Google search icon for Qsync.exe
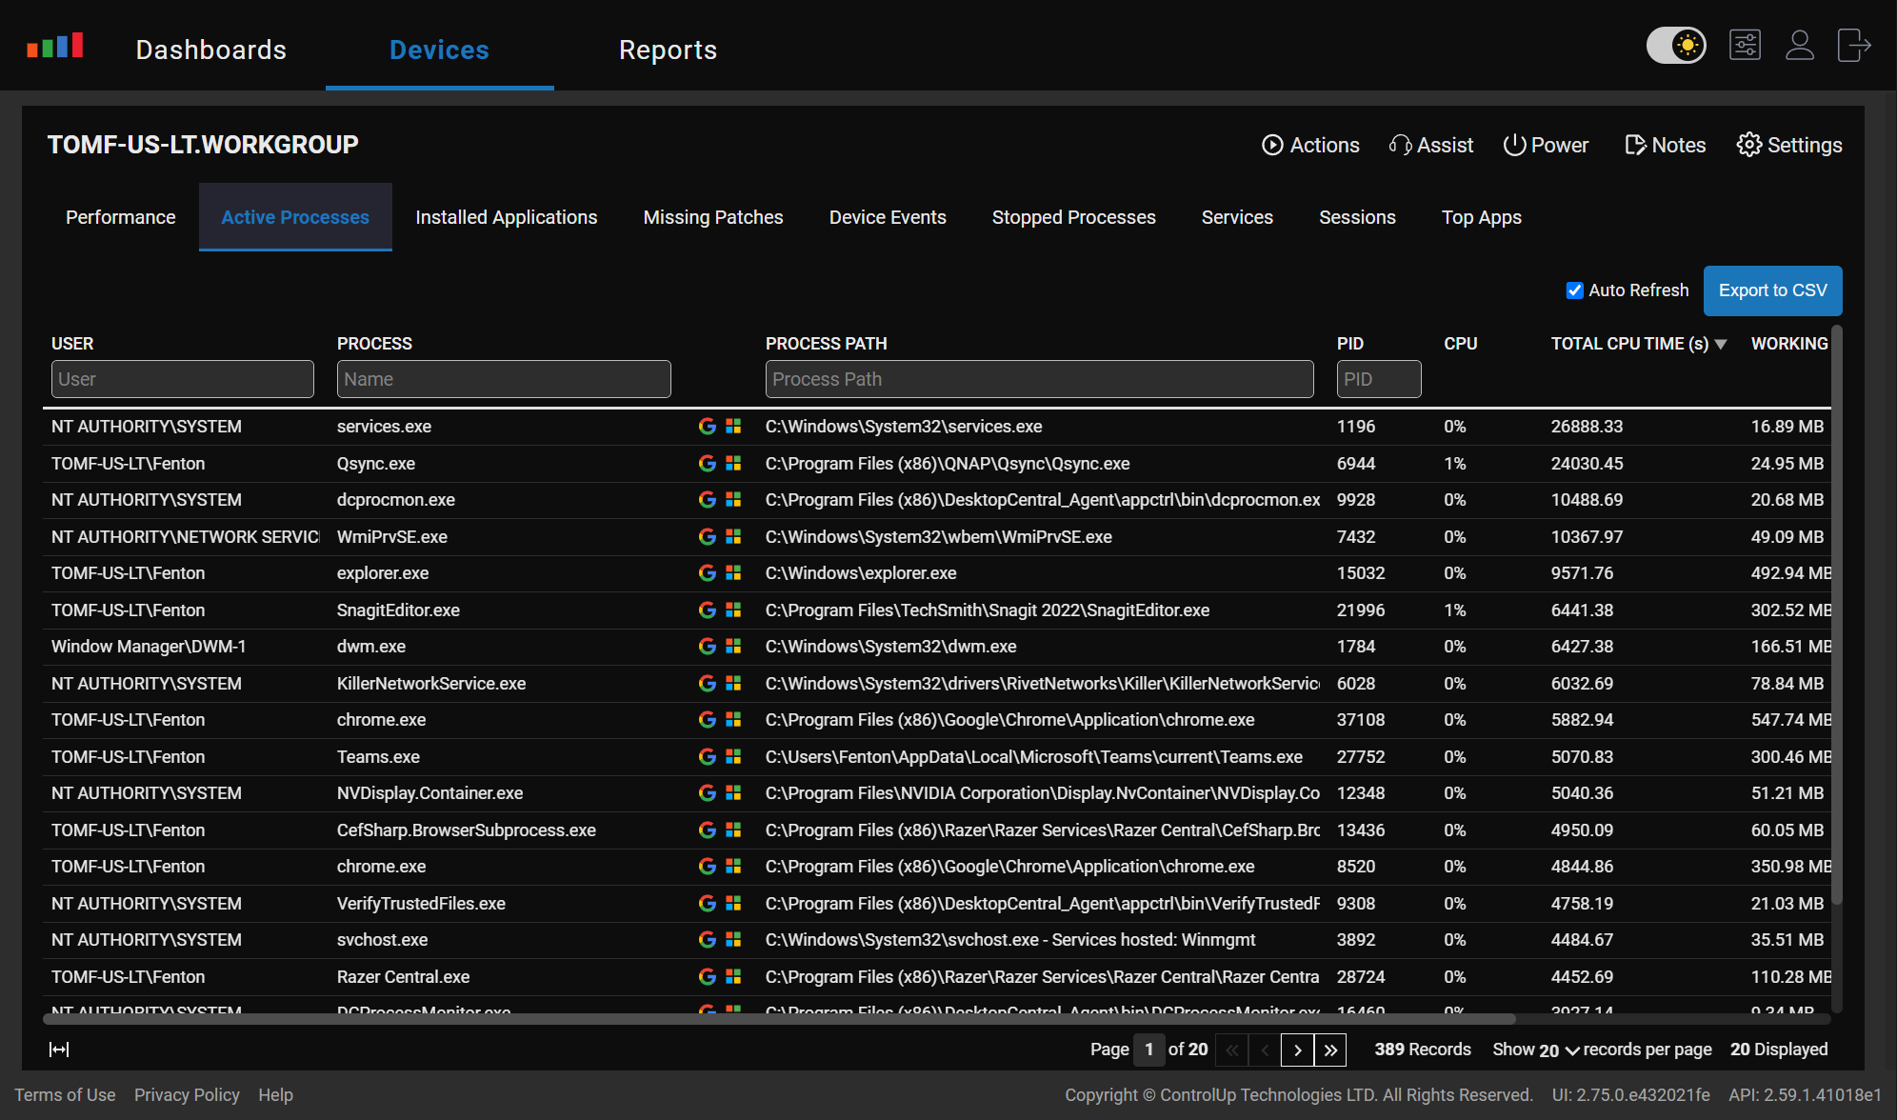 coord(708,464)
